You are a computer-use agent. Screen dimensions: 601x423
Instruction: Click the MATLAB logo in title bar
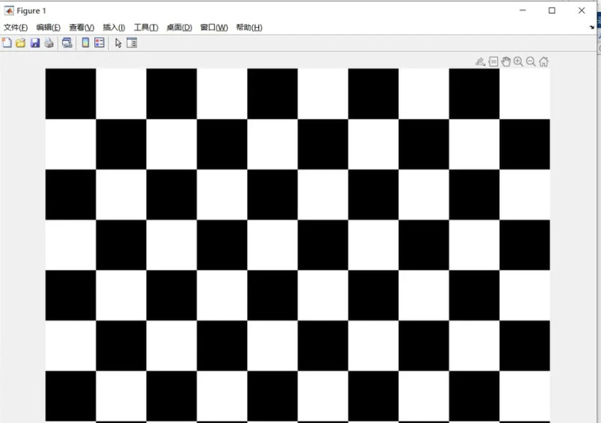[9, 10]
